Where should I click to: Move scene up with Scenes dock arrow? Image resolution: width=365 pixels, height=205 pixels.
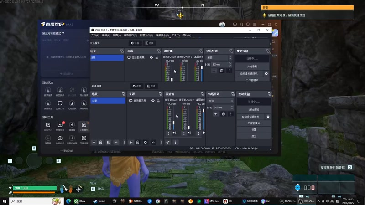(x=116, y=142)
